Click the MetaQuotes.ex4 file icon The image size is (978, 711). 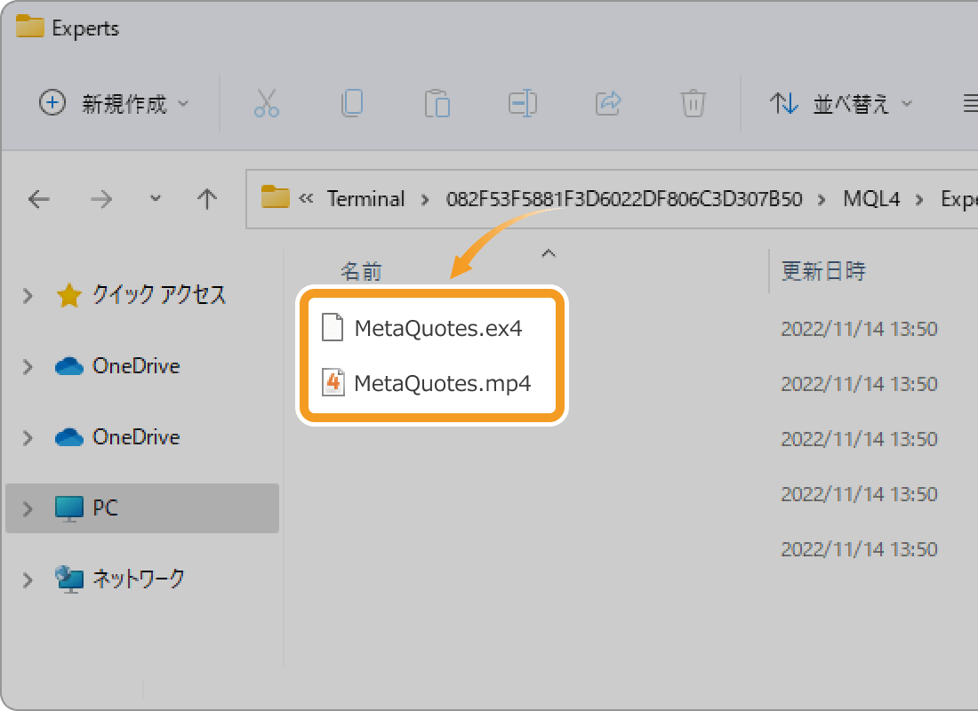(333, 327)
